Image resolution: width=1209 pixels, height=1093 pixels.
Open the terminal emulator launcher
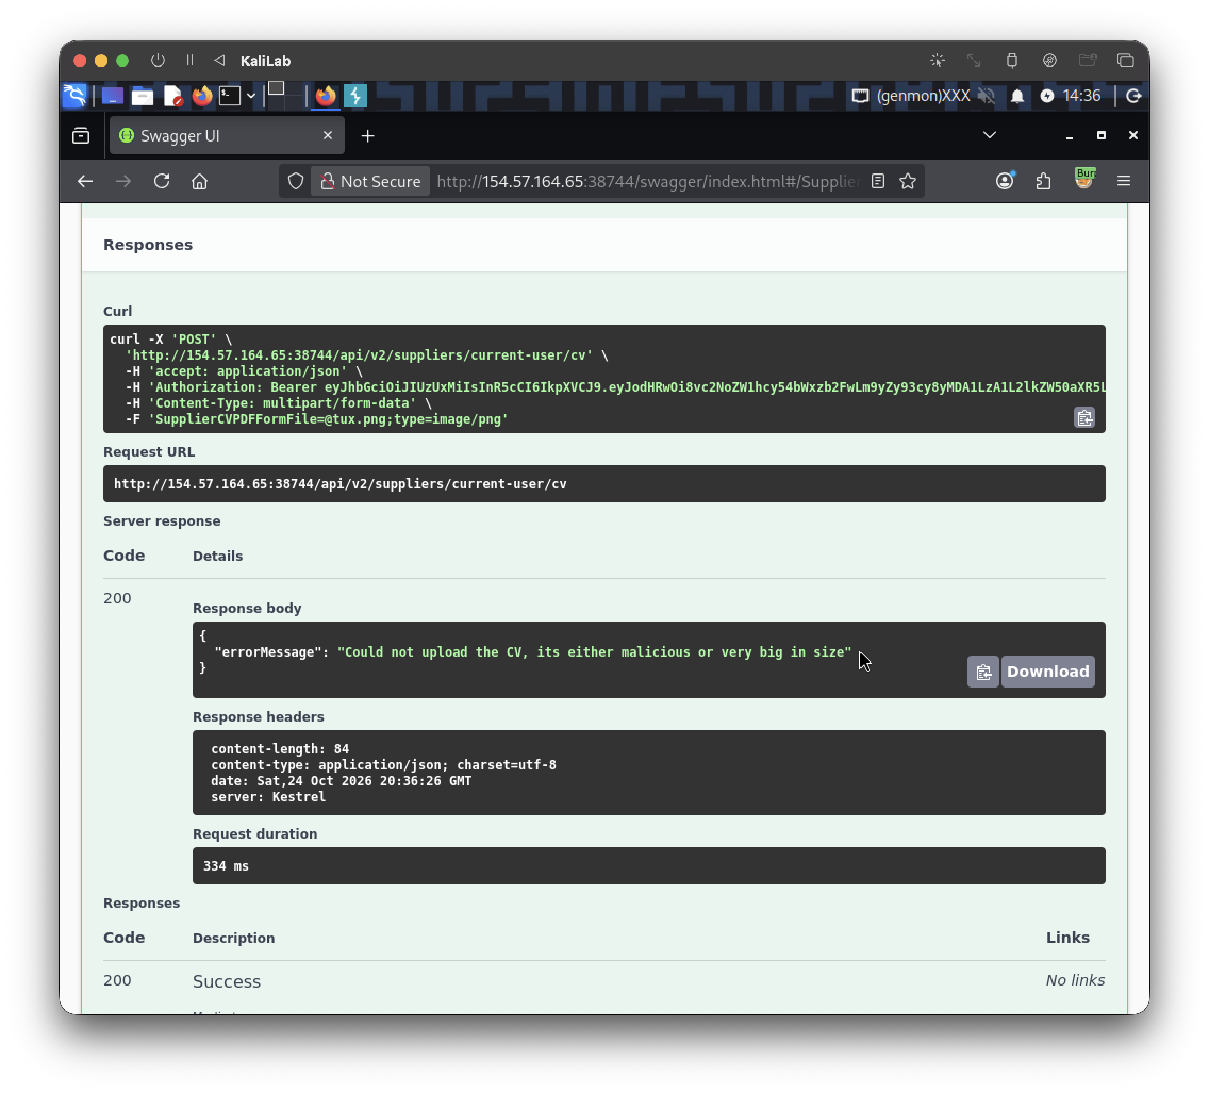(230, 96)
